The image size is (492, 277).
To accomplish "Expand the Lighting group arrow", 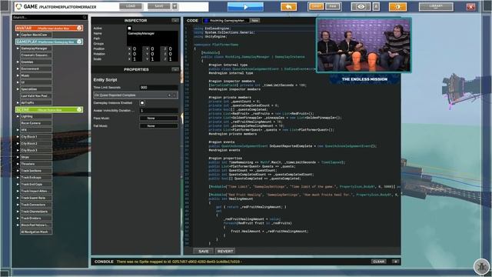I will [18, 116].
